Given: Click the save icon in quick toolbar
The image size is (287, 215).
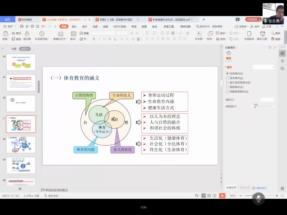Looking at the screenshot, I should point(22,27).
